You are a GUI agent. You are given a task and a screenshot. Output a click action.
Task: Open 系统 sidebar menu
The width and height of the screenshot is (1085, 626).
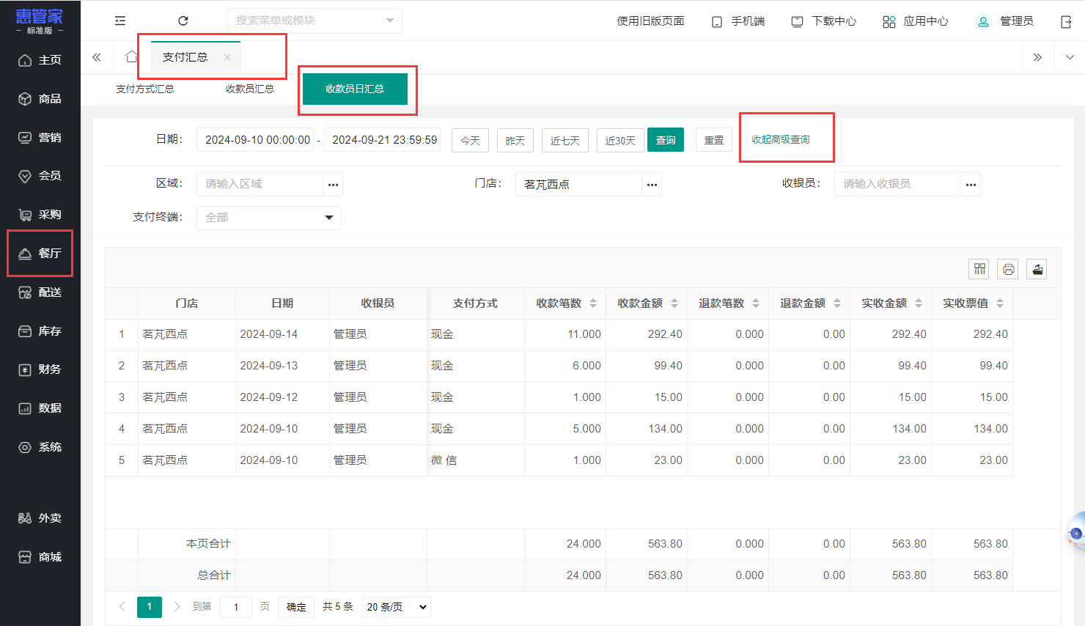40,447
